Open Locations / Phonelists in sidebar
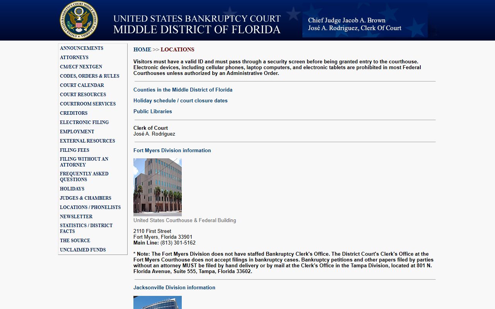The height and width of the screenshot is (309, 495). (90, 207)
